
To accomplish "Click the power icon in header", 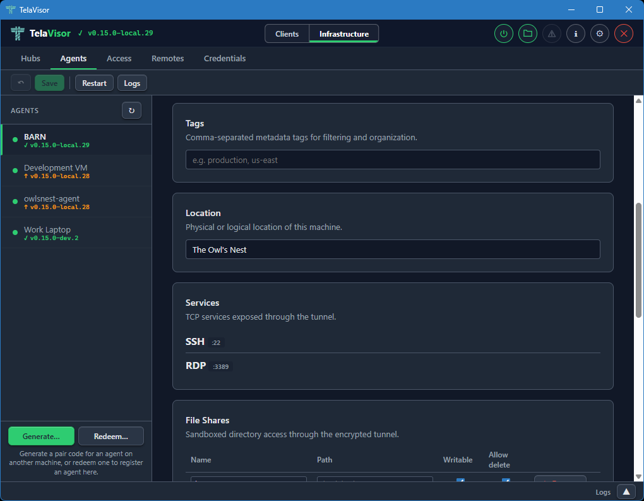I will point(504,33).
